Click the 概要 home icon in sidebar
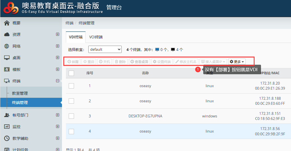 point(7,23)
